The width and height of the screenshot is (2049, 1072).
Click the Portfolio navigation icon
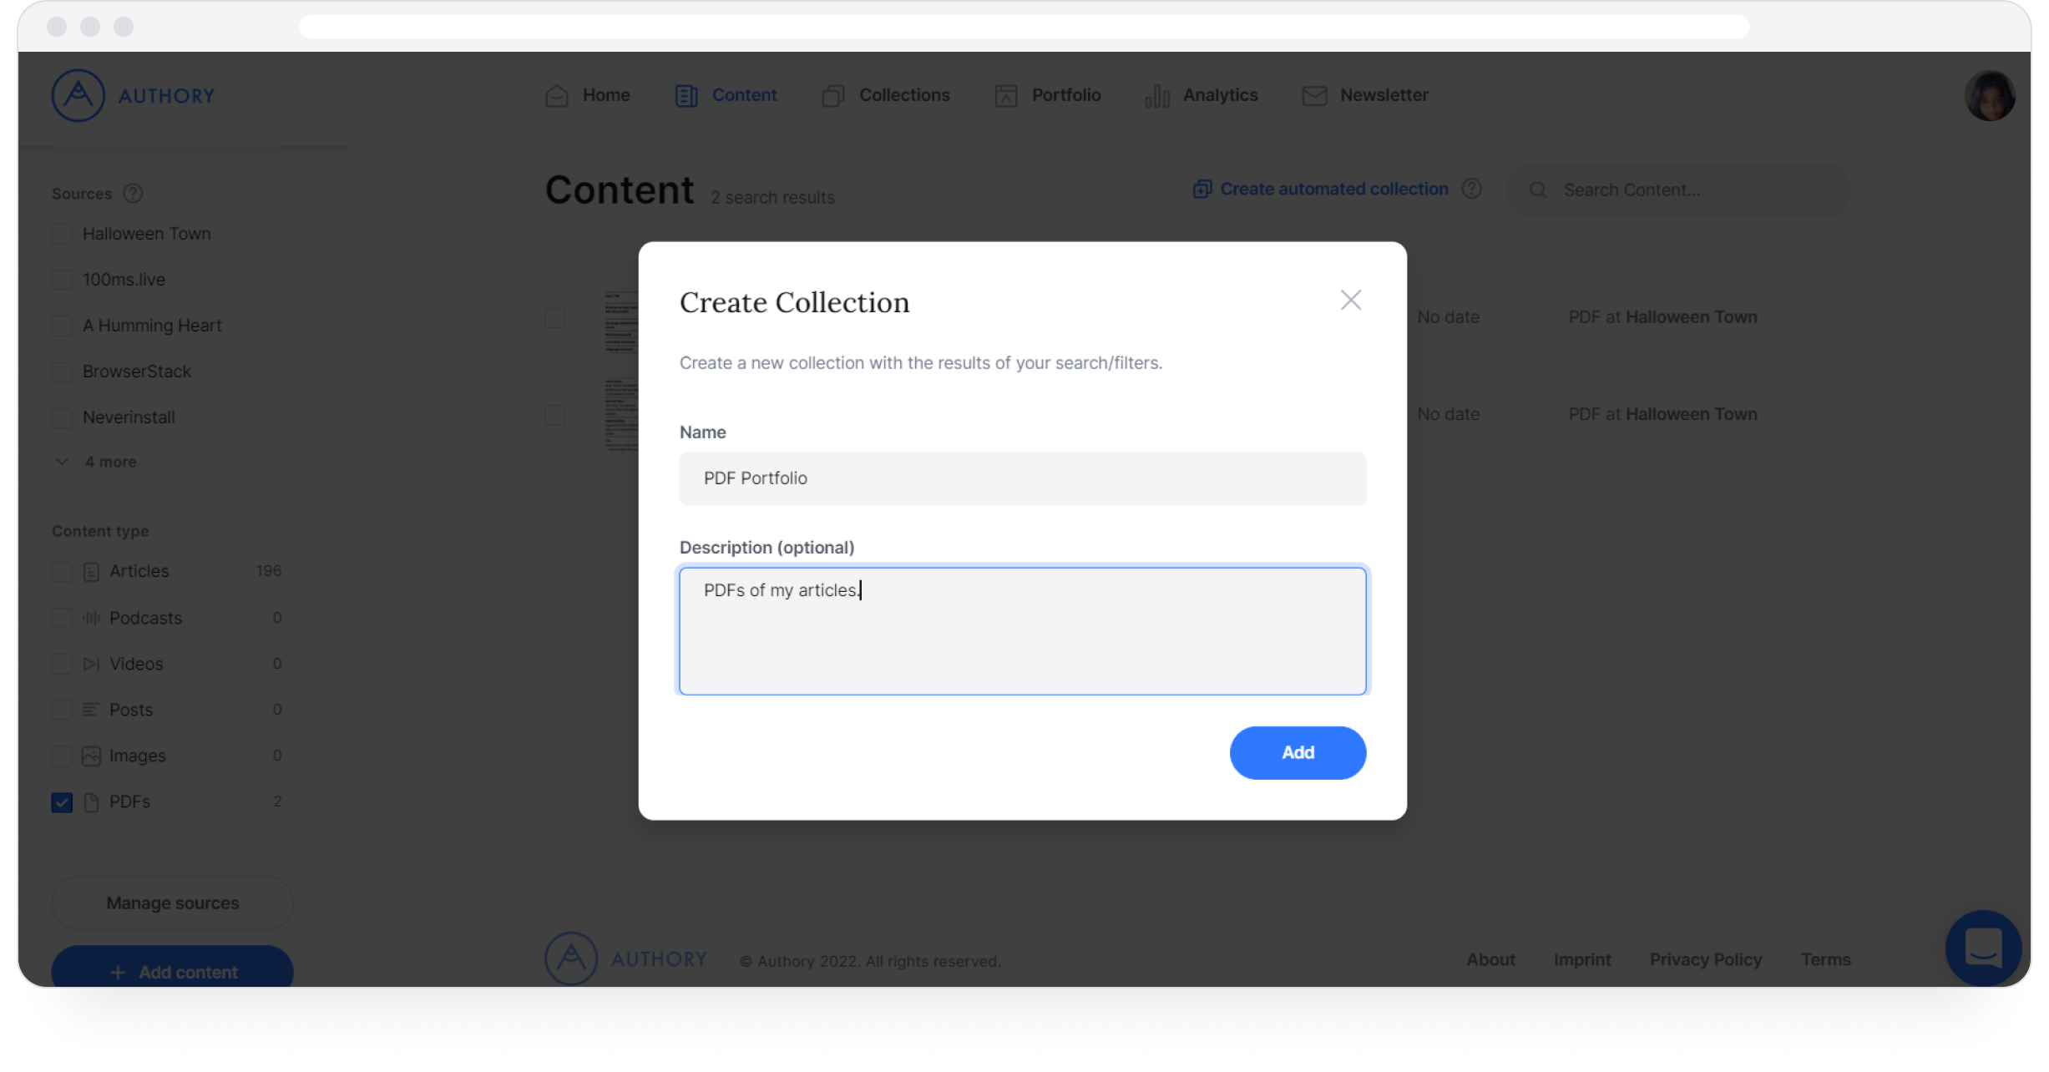click(x=1007, y=94)
